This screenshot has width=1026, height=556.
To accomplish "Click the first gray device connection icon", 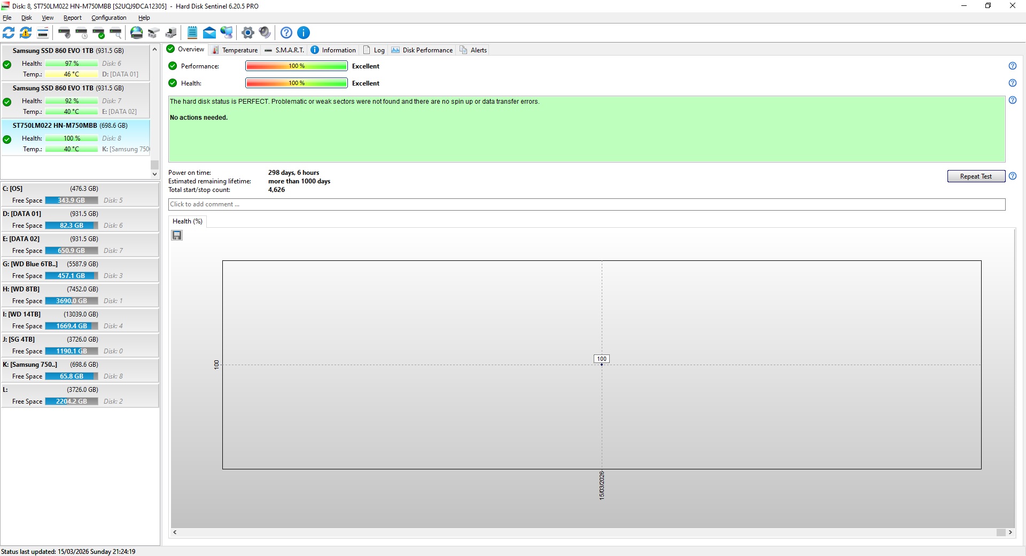I will click(x=154, y=33).
